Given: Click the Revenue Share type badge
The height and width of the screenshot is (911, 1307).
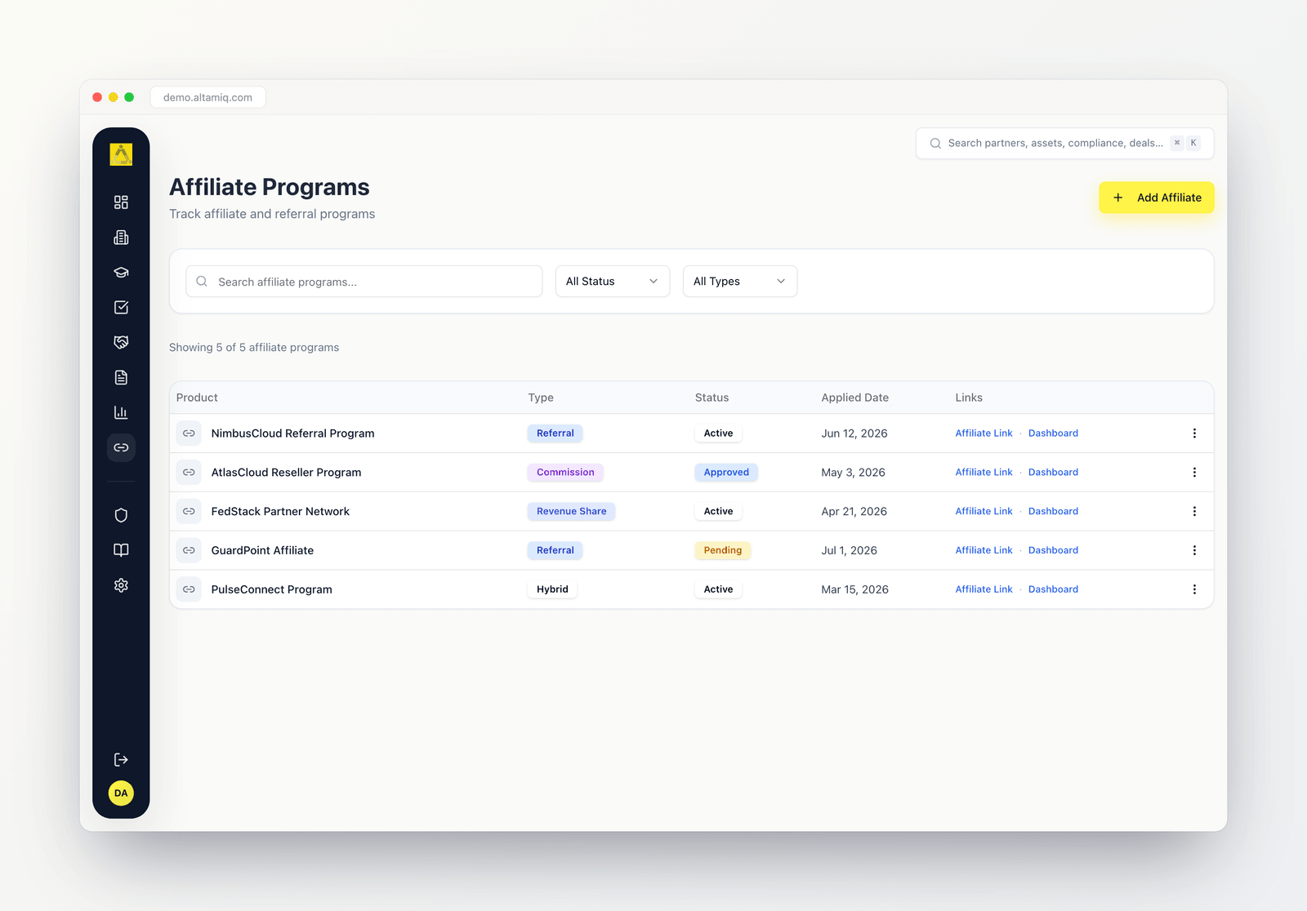Looking at the screenshot, I should click(x=572, y=512).
